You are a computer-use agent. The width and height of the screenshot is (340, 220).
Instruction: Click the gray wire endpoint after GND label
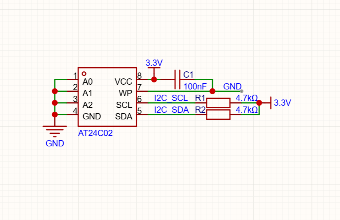[x=242, y=91]
